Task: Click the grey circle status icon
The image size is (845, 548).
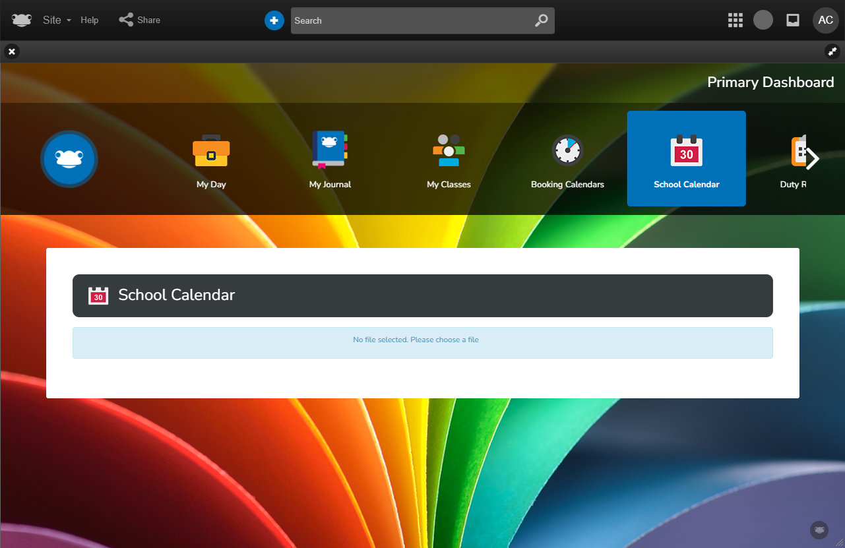Action: click(x=763, y=20)
